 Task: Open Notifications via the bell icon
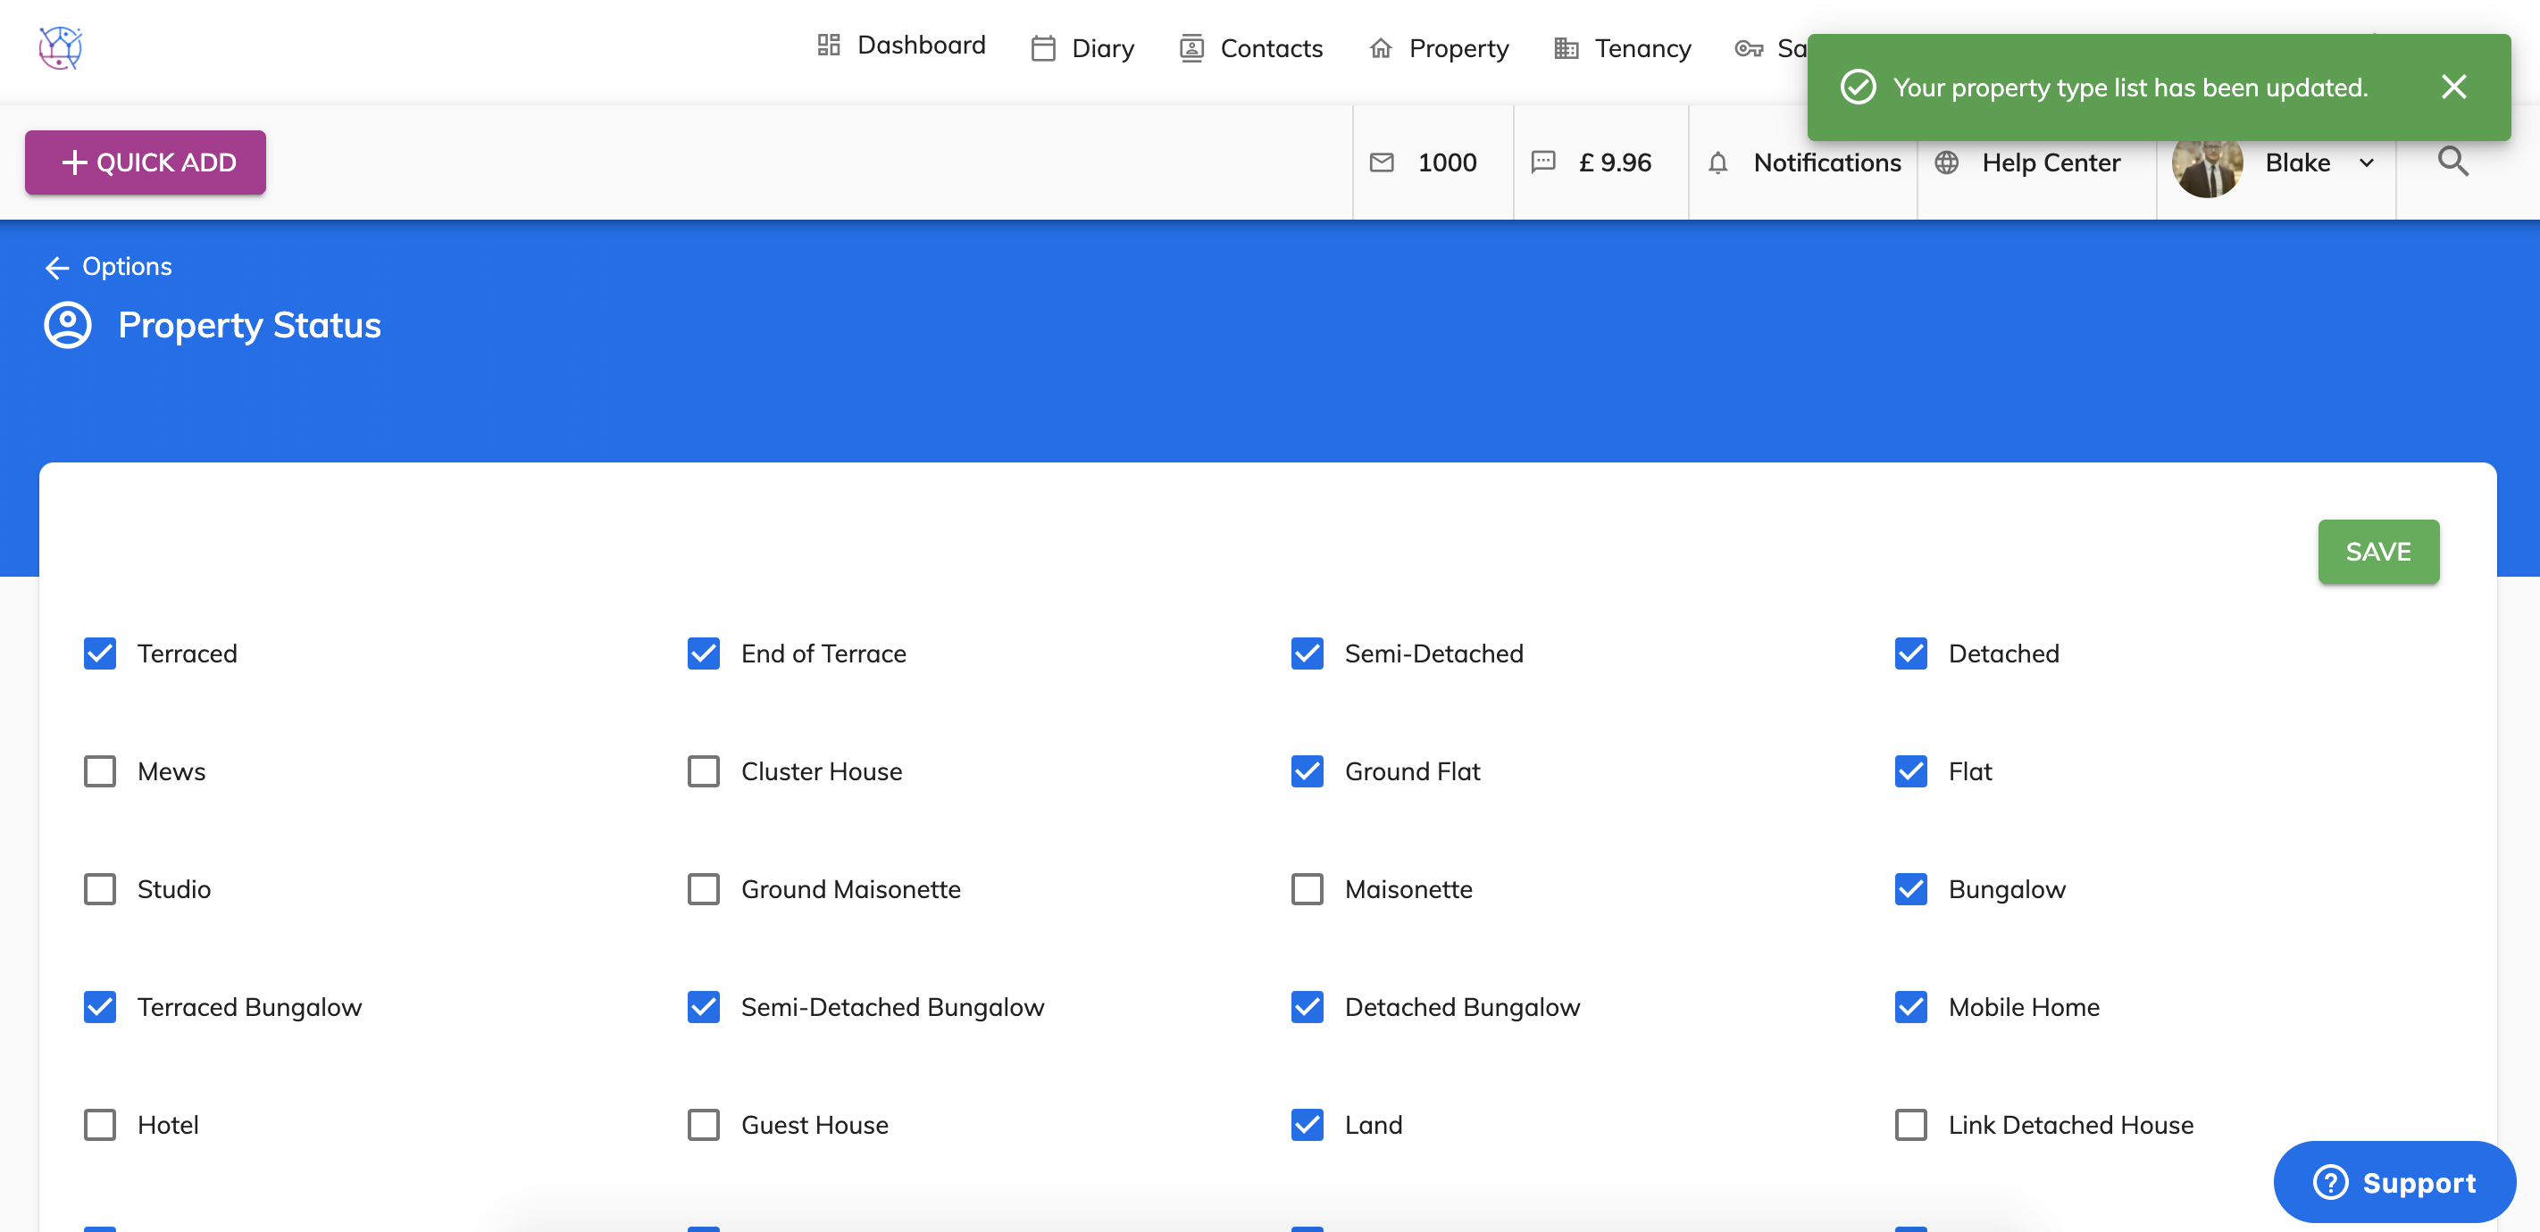click(x=1718, y=162)
